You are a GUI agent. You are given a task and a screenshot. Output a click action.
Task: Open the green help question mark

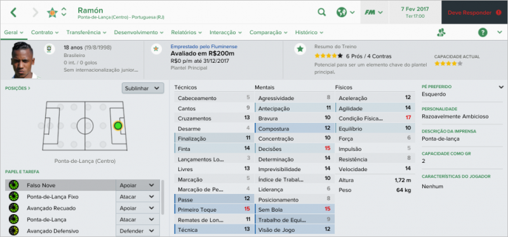point(483,32)
